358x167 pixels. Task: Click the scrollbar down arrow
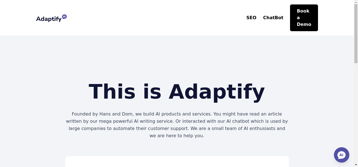point(356,165)
